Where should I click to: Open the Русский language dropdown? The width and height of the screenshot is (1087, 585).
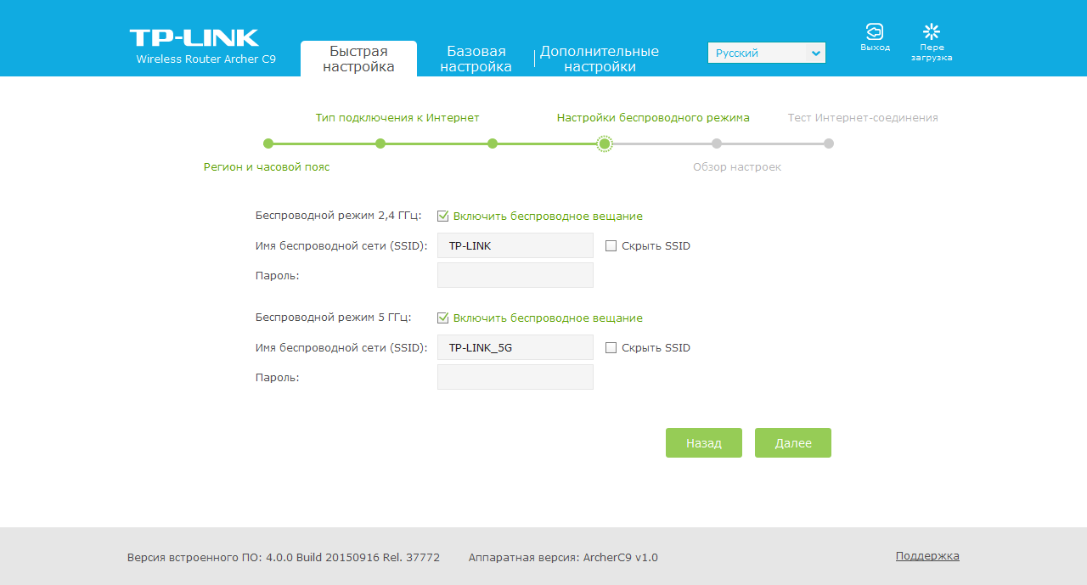(x=766, y=53)
